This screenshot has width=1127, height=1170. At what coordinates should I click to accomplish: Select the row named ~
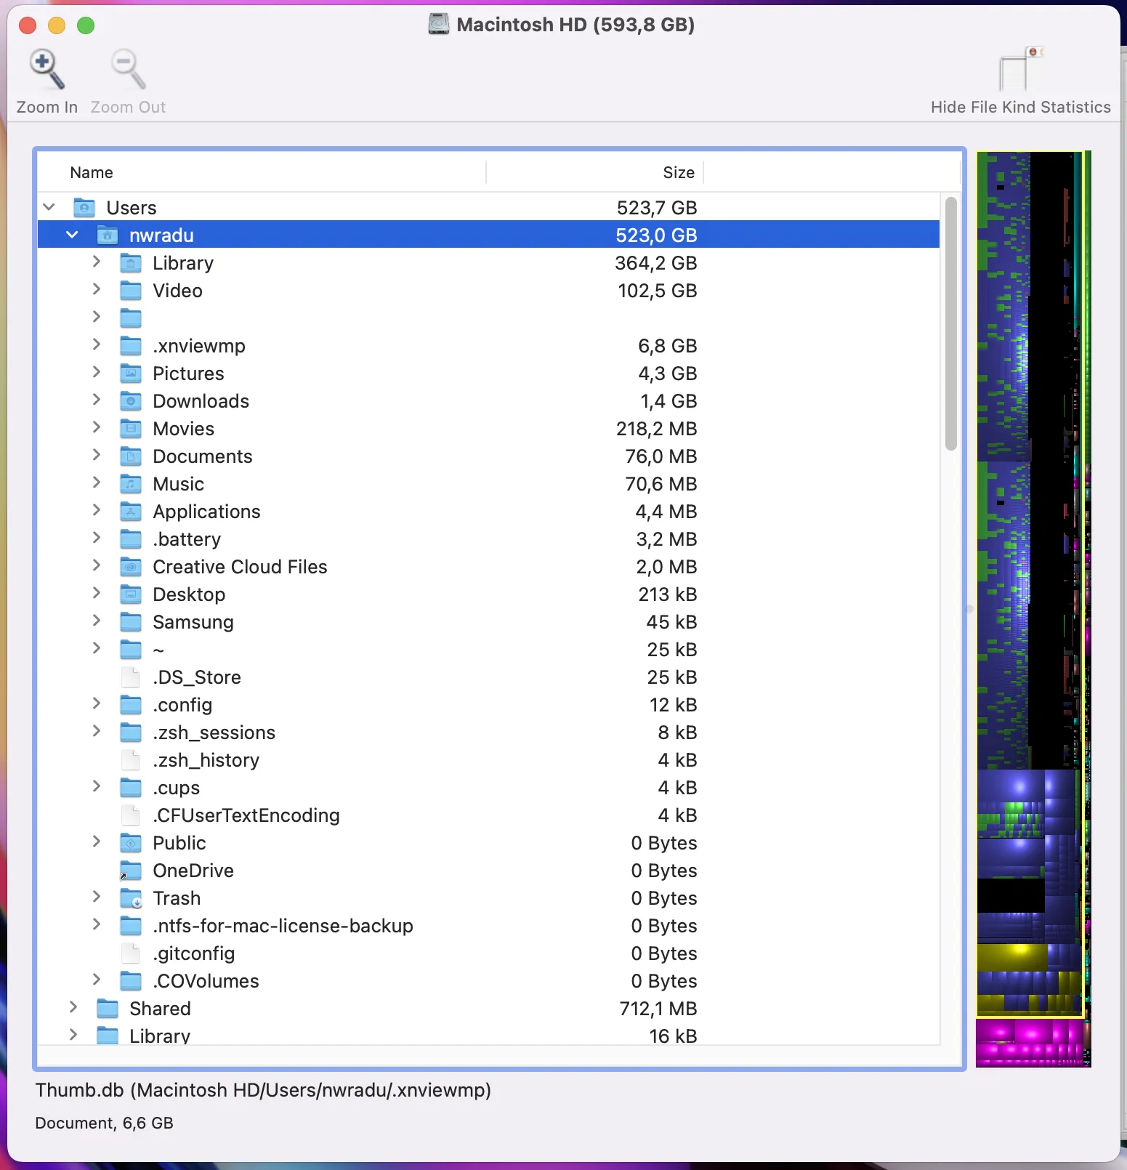pyautogui.click(x=158, y=650)
